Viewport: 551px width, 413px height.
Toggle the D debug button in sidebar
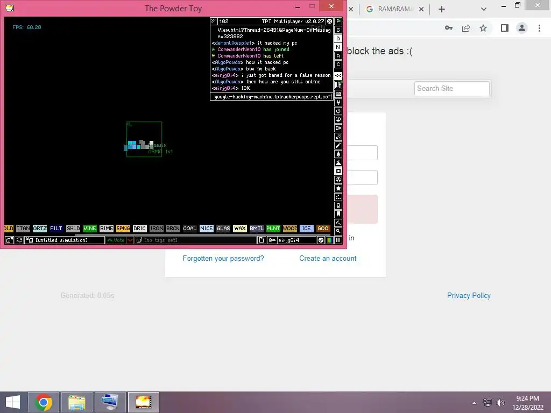point(338,39)
